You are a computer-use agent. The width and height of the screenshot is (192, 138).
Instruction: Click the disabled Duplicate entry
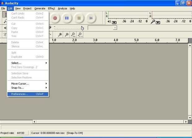[28, 57]
